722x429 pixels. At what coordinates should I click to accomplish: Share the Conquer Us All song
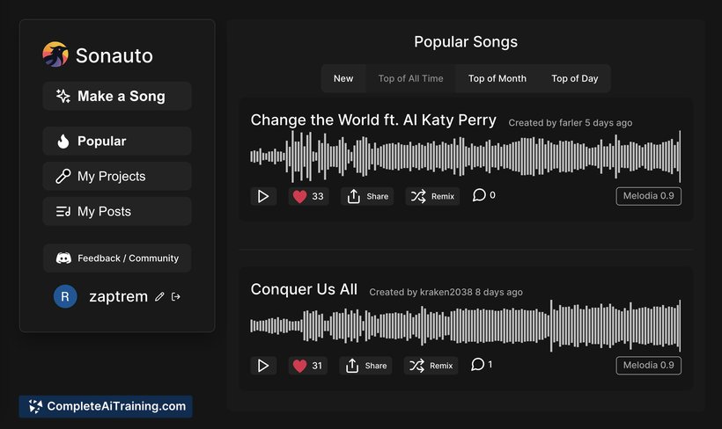pos(365,366)
